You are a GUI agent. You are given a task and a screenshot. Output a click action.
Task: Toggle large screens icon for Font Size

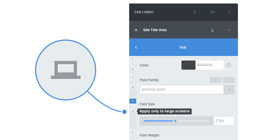point(133,112)
